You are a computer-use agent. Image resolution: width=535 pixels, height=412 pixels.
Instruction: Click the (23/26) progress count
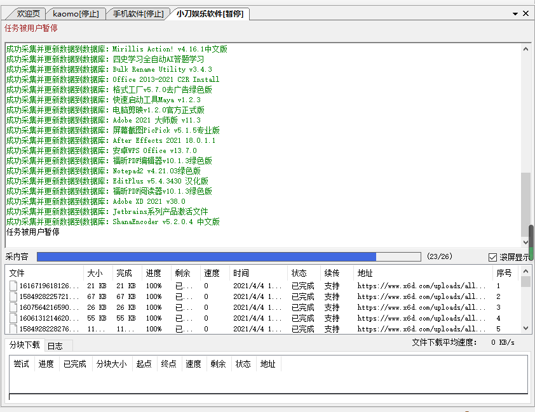point(440,256)
